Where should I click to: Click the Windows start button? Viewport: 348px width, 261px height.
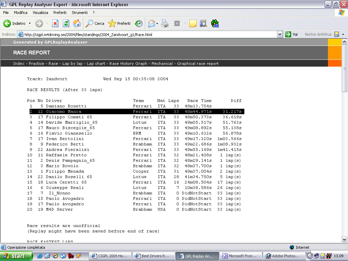click(x=16, y=256)
